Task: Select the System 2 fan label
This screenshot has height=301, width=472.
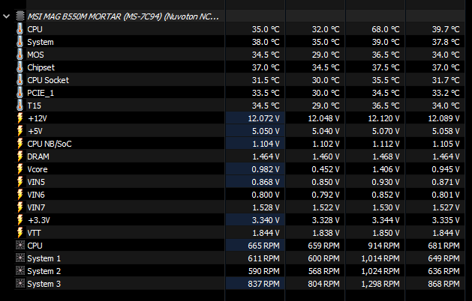Action: [44, 271]
